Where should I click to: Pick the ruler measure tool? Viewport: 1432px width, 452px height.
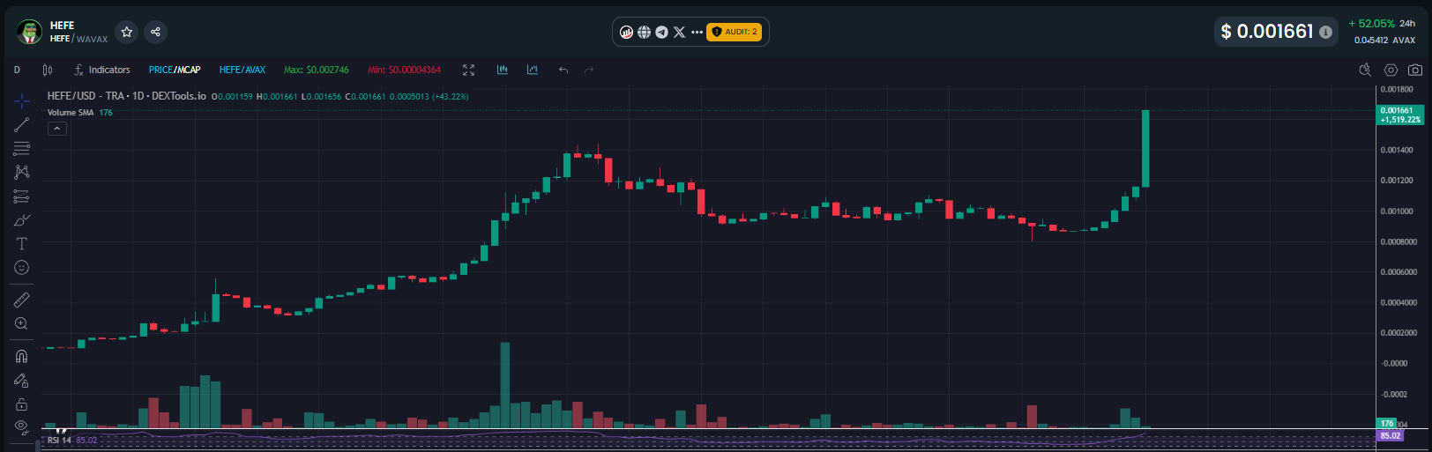click(22, 300)
